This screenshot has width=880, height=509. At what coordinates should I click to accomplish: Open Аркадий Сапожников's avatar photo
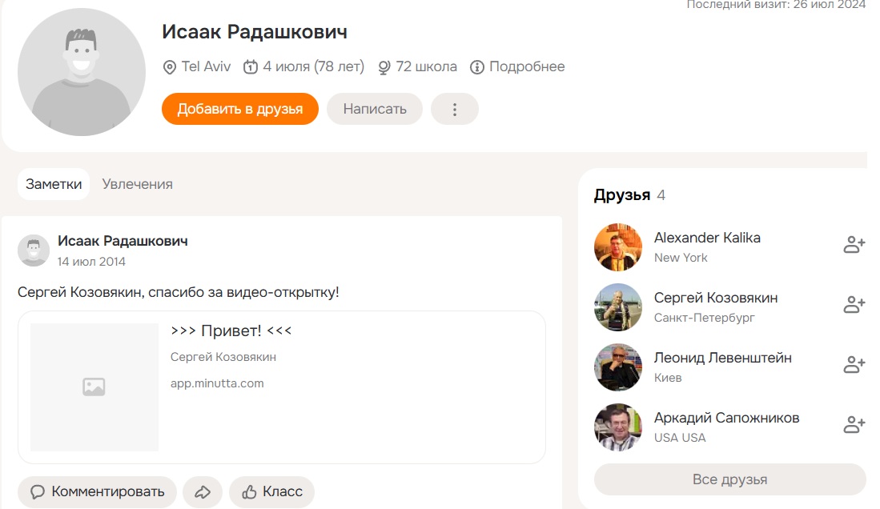click(x=618, y=427)
